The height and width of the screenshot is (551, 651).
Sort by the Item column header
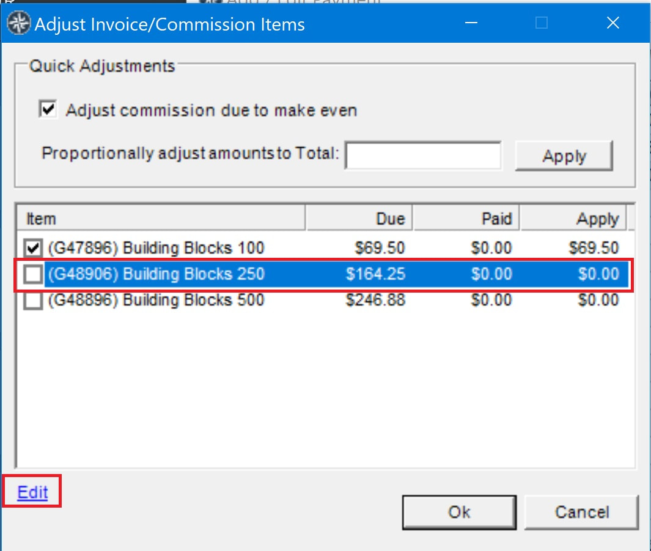pyautogui.click(x=161, y=218)
